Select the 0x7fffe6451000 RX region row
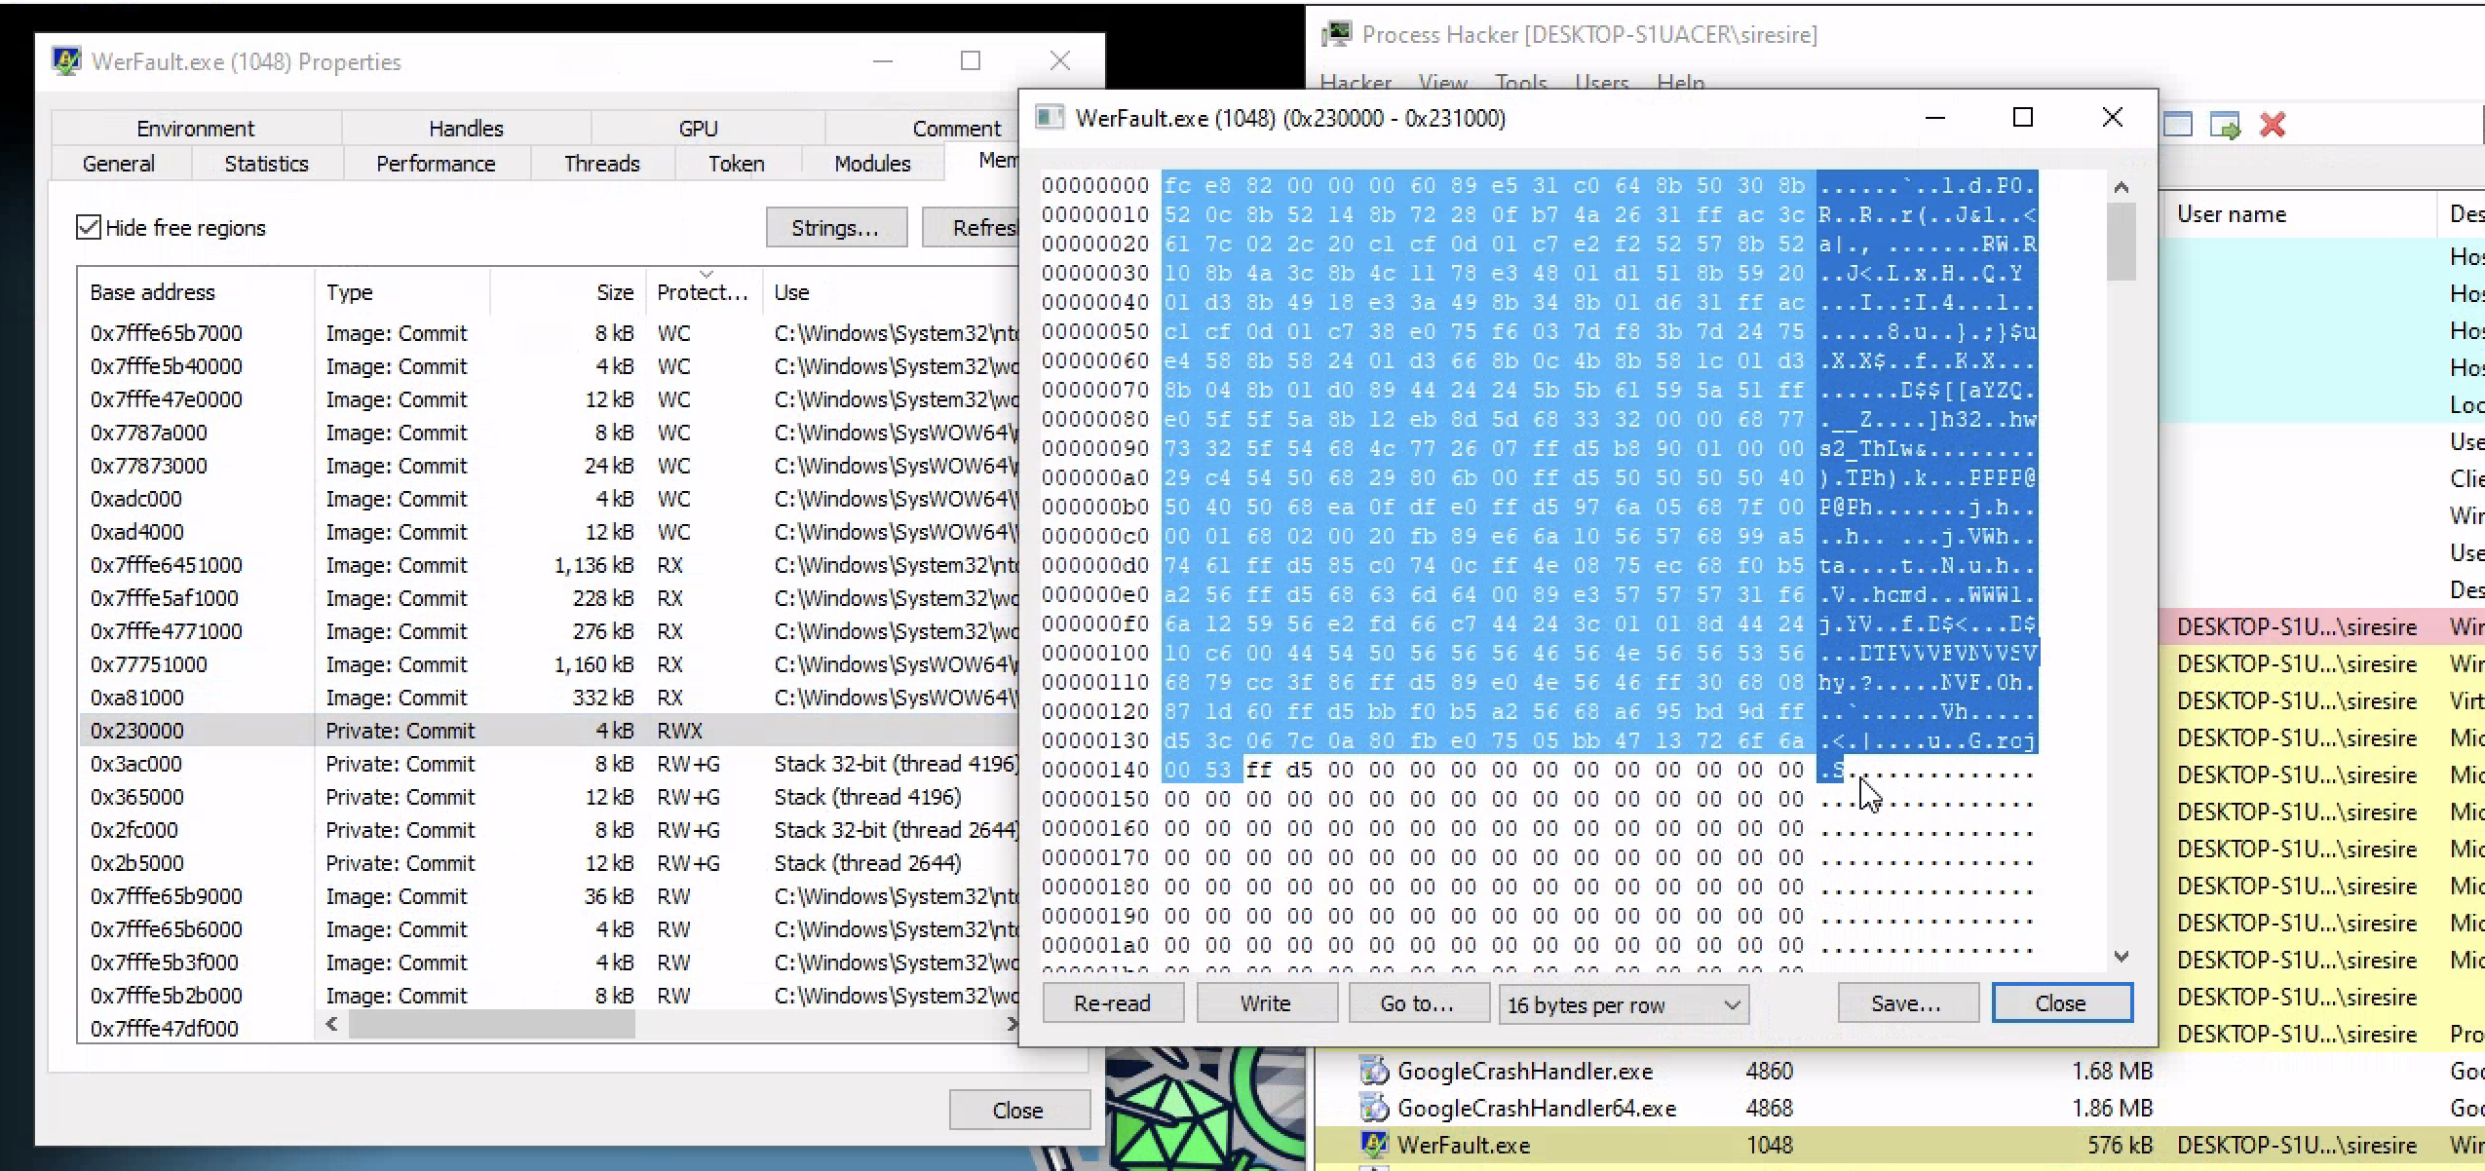This screenshot has height=1171, width=2485. click(x=550, y=565)
